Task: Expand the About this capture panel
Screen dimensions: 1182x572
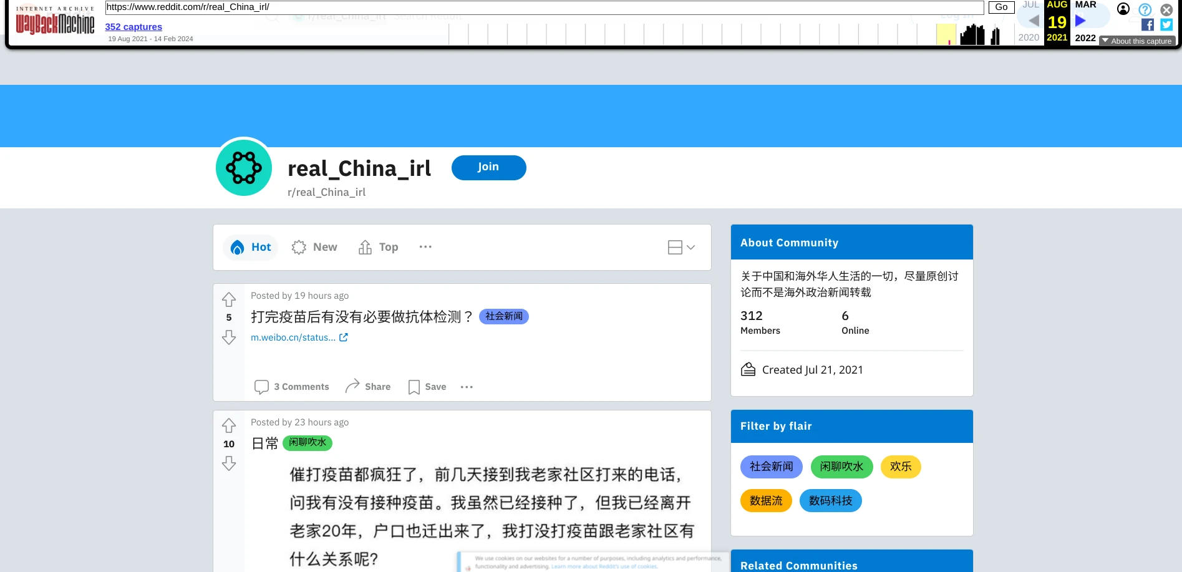Action: coord(1136,41)
